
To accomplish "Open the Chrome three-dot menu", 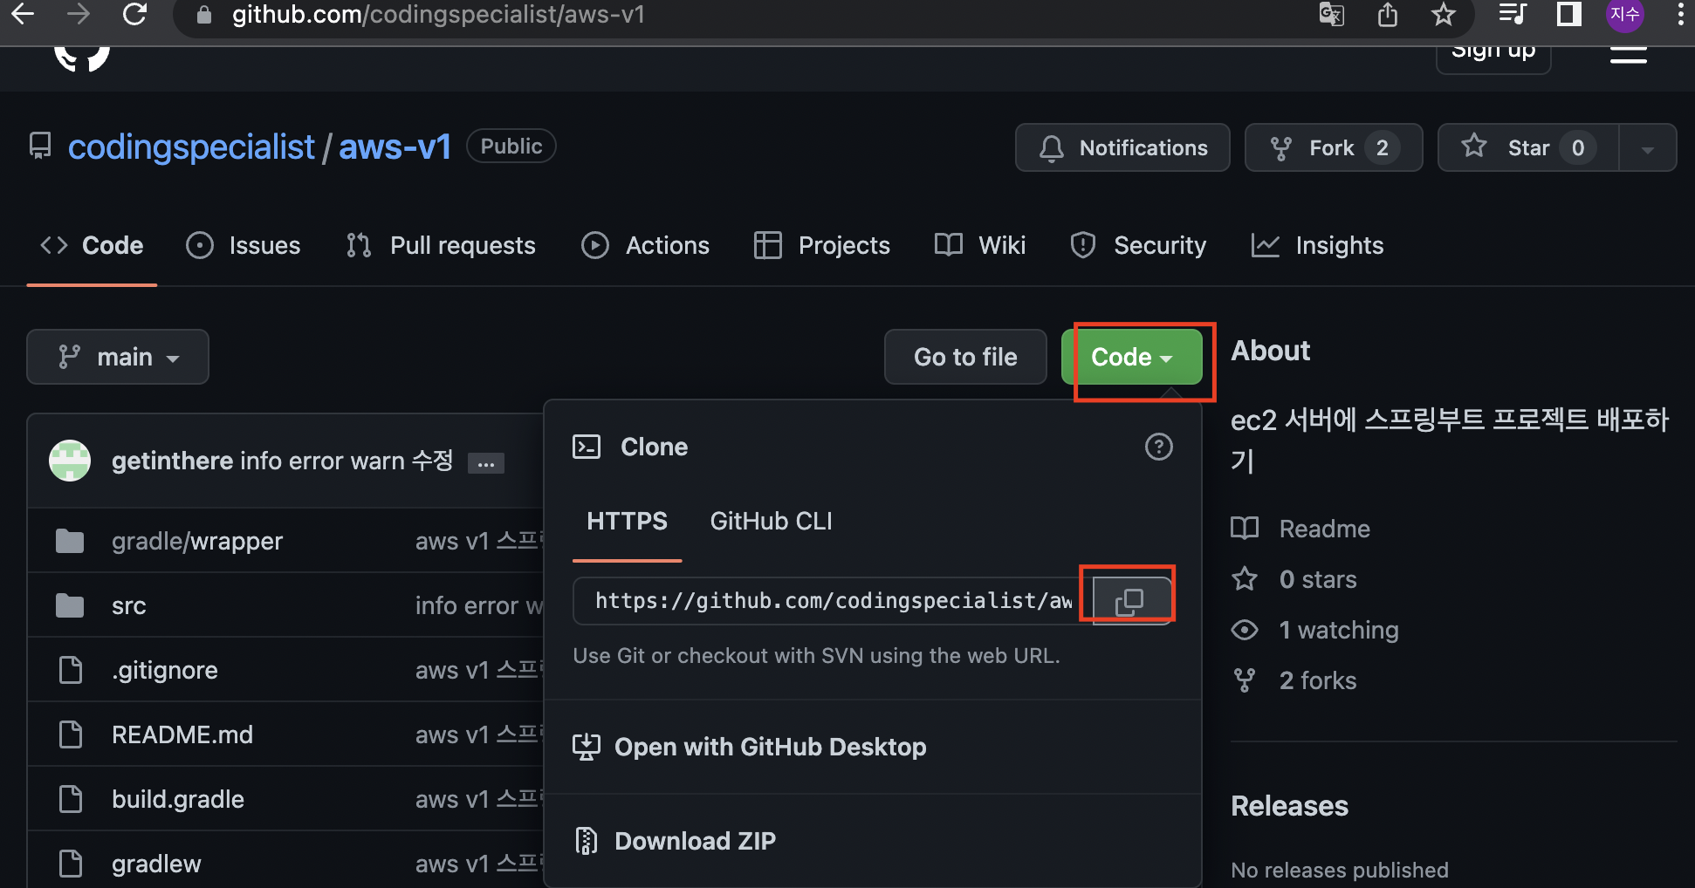I will tap(1680, 14).
